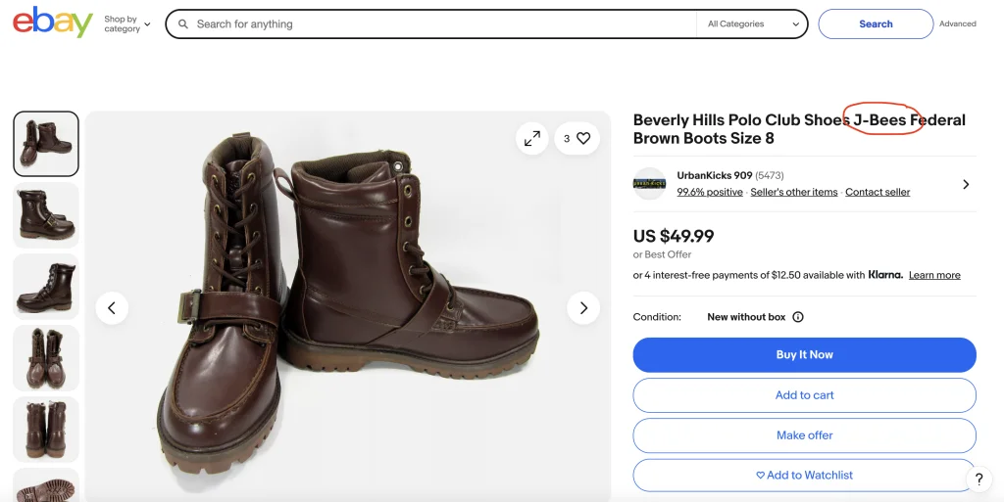The height and width of the screenshot is (502, 1004).
Task: Select the second boot thumbnail image
Action: pyautogui.click(x=46, y=214)
